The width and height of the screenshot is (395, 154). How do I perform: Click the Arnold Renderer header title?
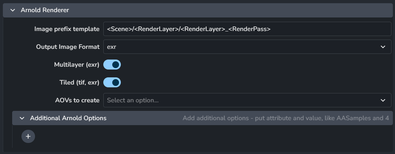click(45, 10)
